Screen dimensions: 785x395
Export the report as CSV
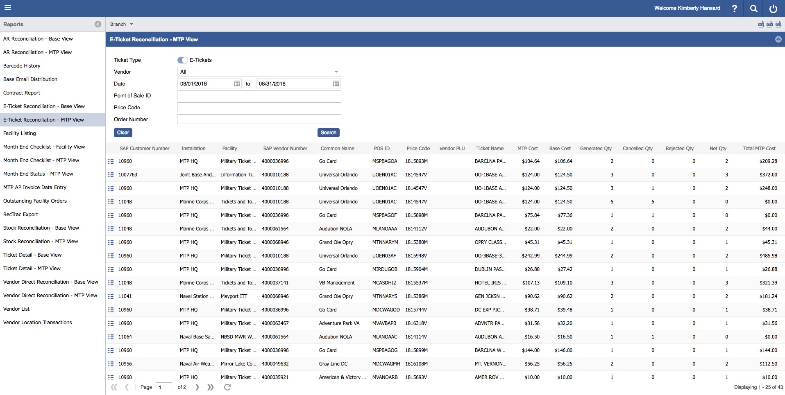coord(769,24)
